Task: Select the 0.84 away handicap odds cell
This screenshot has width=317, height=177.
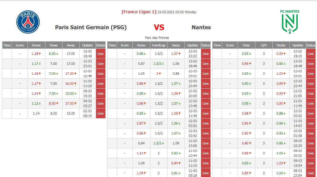Action: (175, 163)
